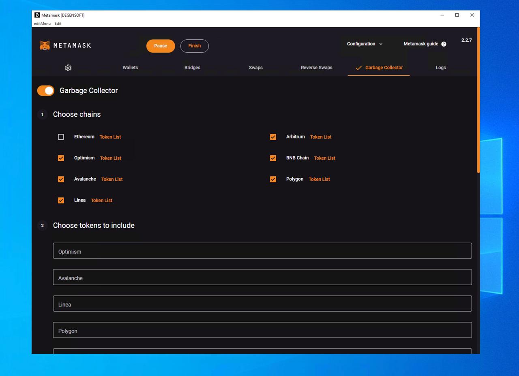Enable the Ethereum chain checkbox
The height and width of the screenshot is (376, 519).
61,137
